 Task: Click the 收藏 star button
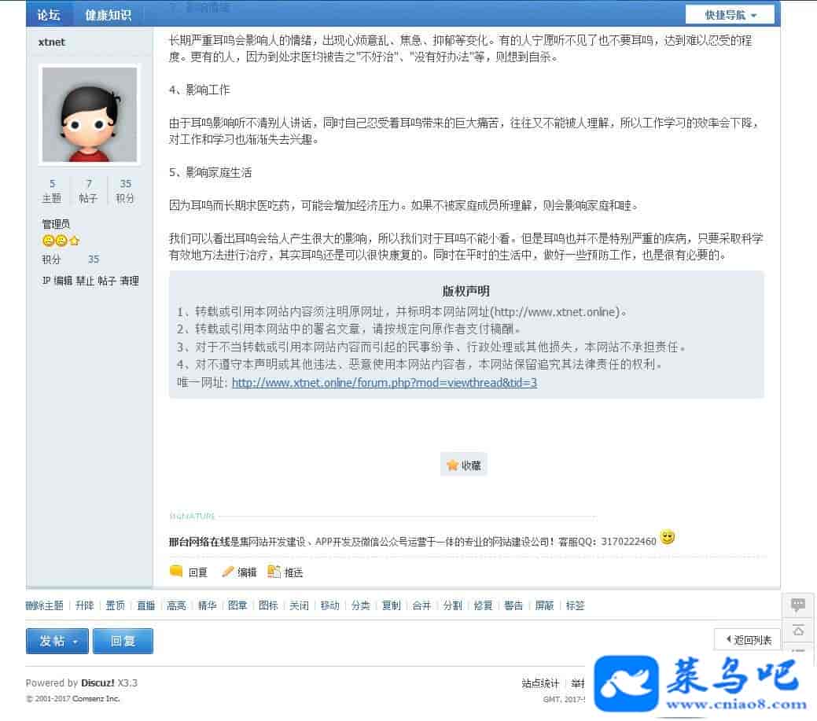point(464,465)
